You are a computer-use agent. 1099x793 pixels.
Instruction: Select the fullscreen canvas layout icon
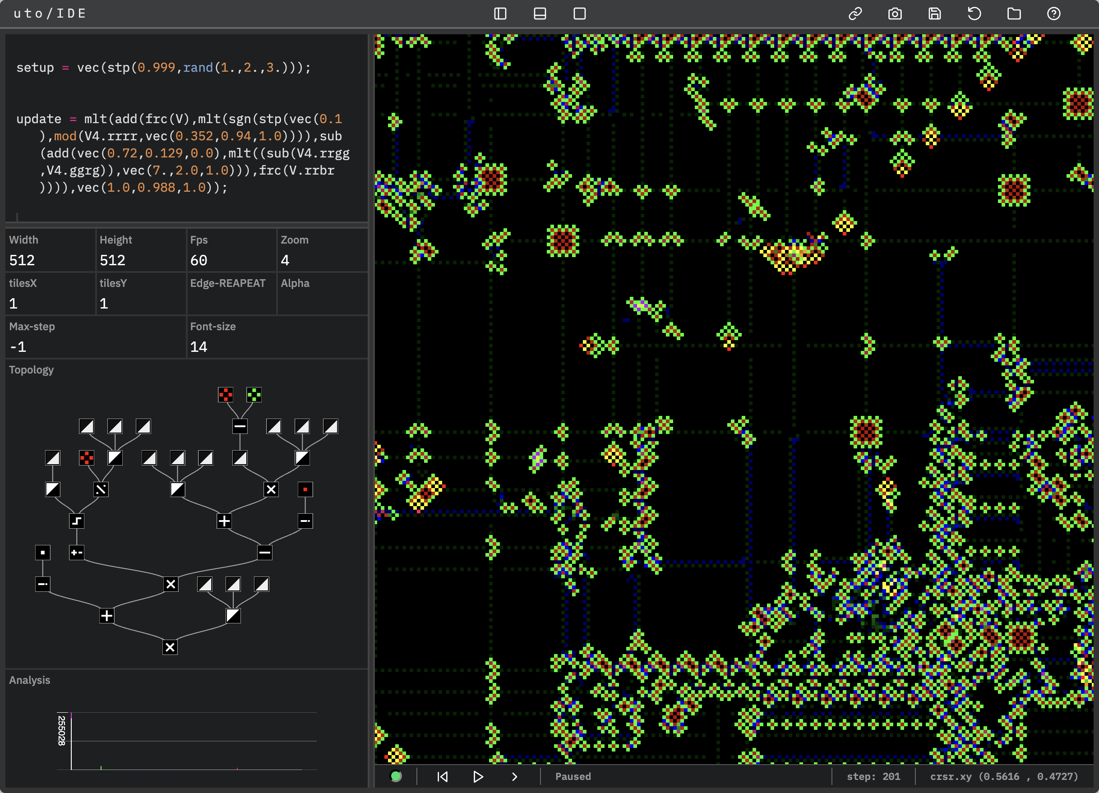tap(580, 14)
